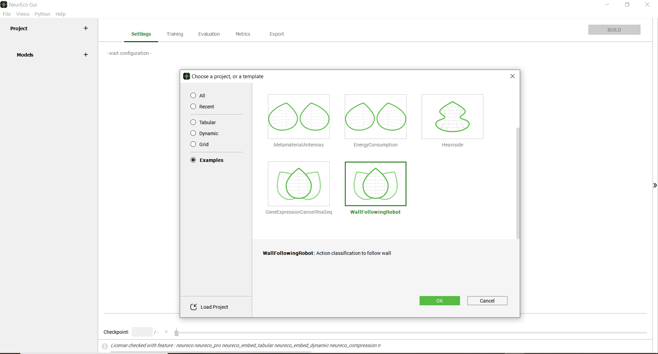Screen dimensions: 658x354
Task: Choose the WallFollowingRobot example thumbnail
Action: click(376, 184)
